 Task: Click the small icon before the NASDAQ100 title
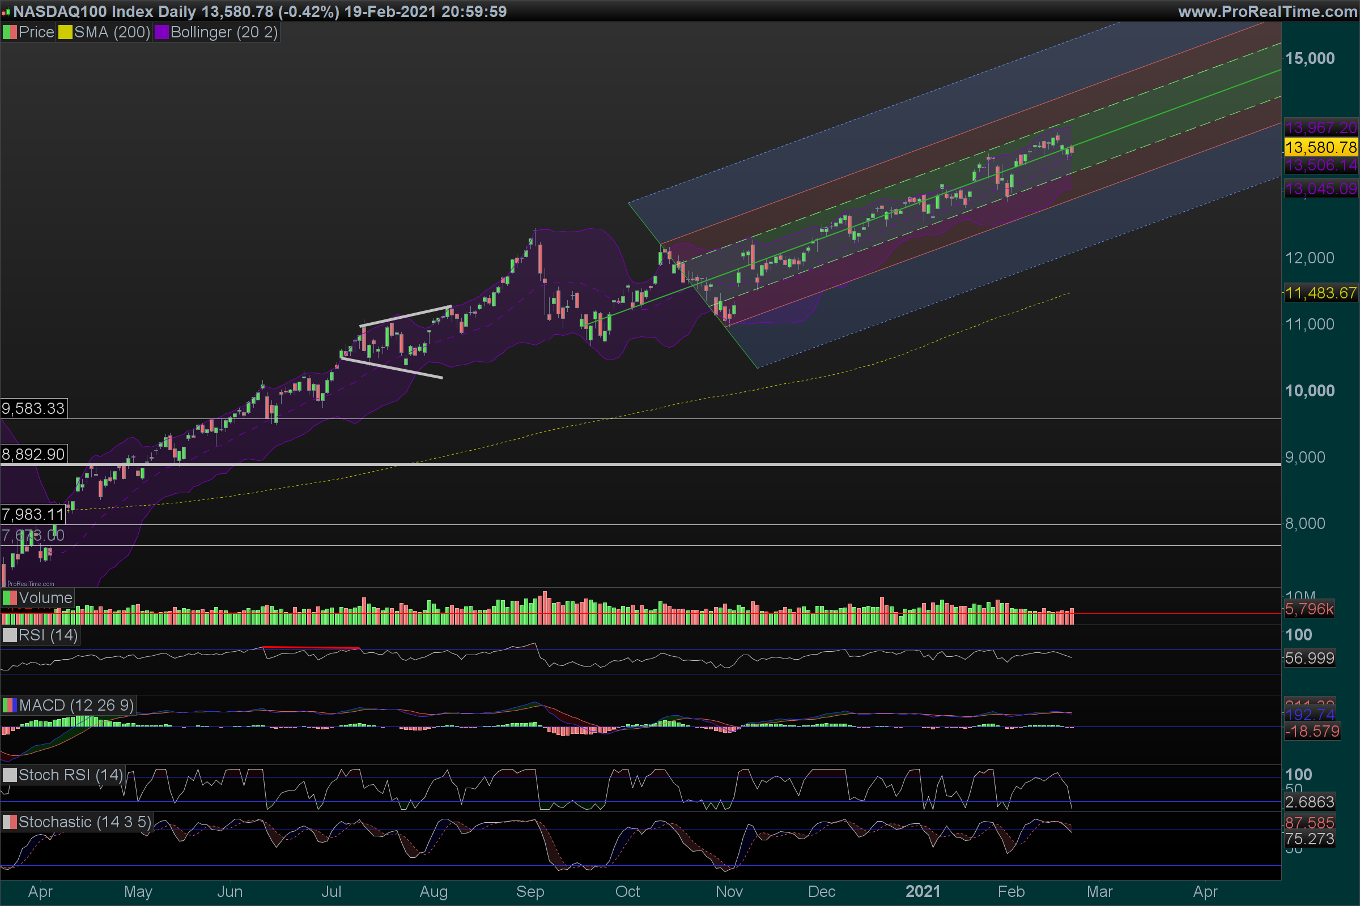[6, 11]
